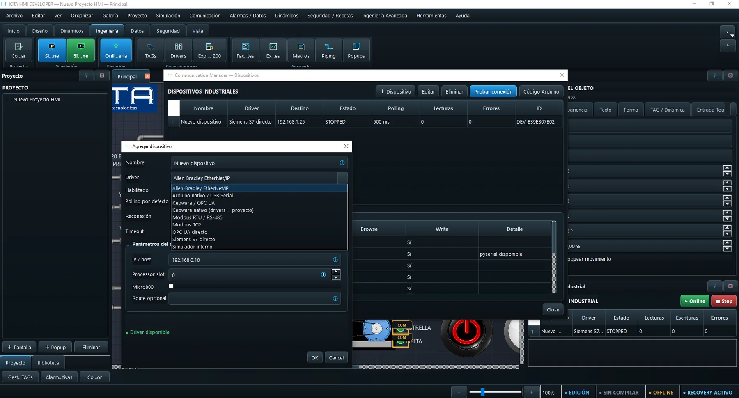Click the blue Si...ne simulation button
The image size is (739, 398).
tap(52, 50)
